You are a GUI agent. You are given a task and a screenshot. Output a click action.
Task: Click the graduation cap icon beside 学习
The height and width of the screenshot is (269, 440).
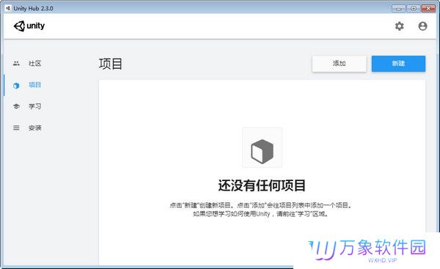[16, 106]
